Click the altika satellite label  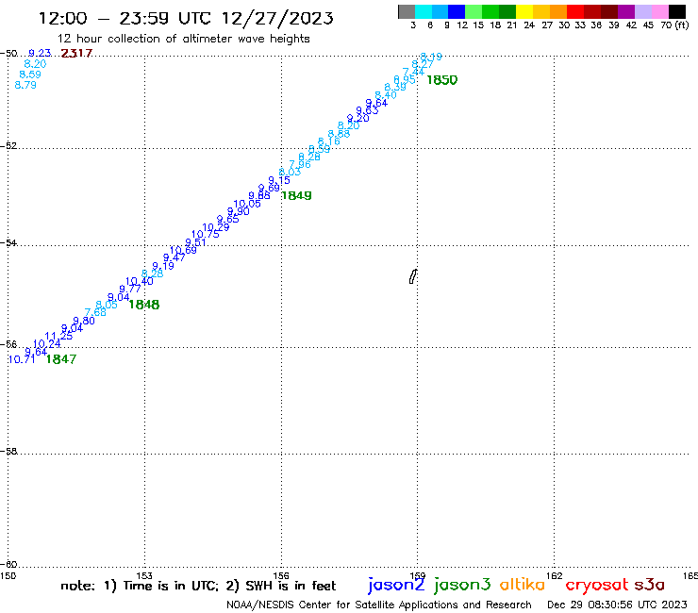point(523,585)
